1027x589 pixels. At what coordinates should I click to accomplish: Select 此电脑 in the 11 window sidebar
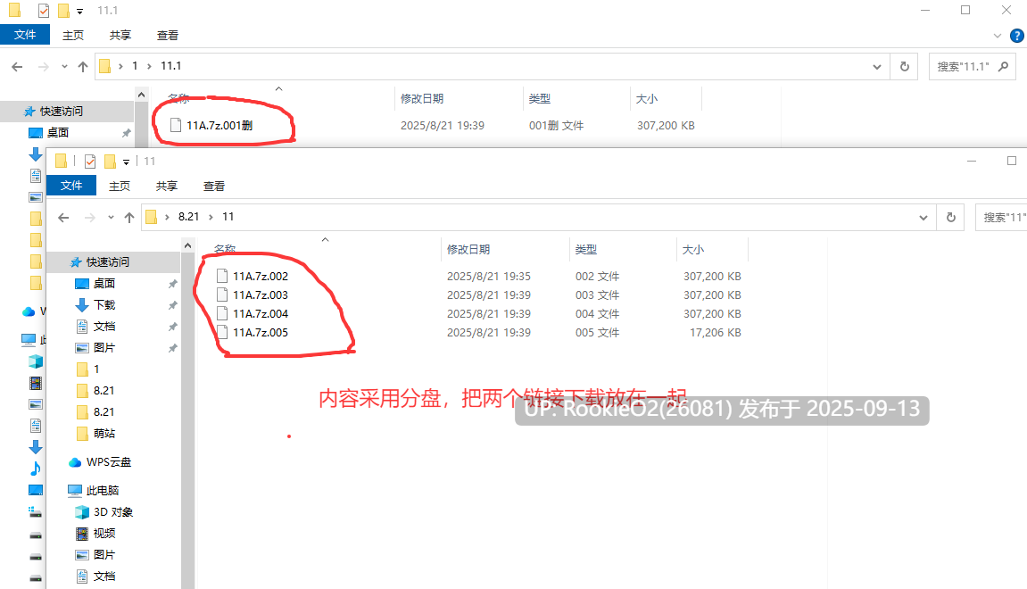[x=103, y=490]
